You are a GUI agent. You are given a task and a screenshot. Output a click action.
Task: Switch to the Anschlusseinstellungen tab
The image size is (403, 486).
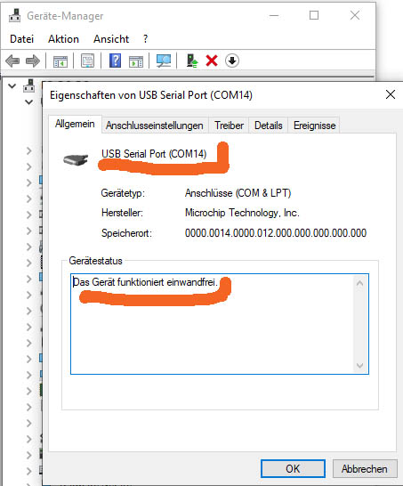point(155,126)
